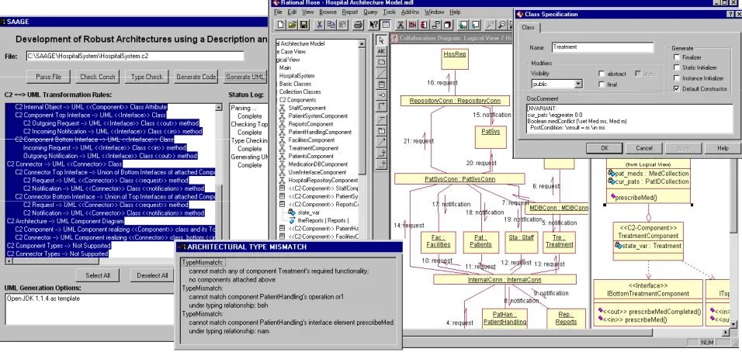Click the StaffComponent icon in browser tree

tap(283, 109)
